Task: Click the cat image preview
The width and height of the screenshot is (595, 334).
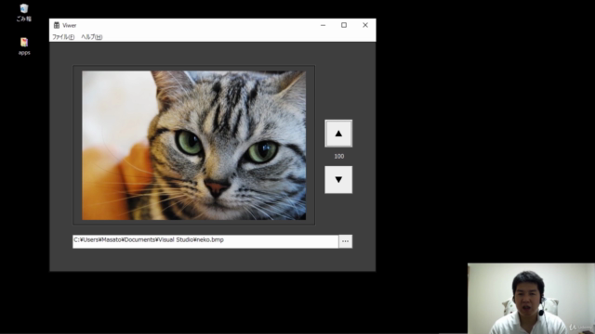Action: pyautogui.click(x=194, y=146)
